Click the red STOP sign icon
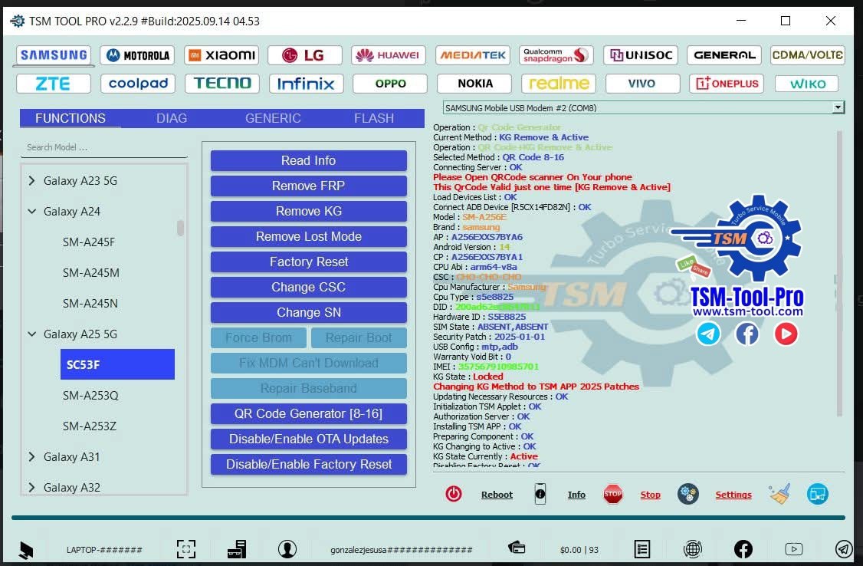Screen dimensions: 863x566 tap(612, 494)
